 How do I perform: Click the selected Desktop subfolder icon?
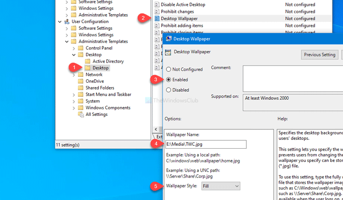[88, 68]
